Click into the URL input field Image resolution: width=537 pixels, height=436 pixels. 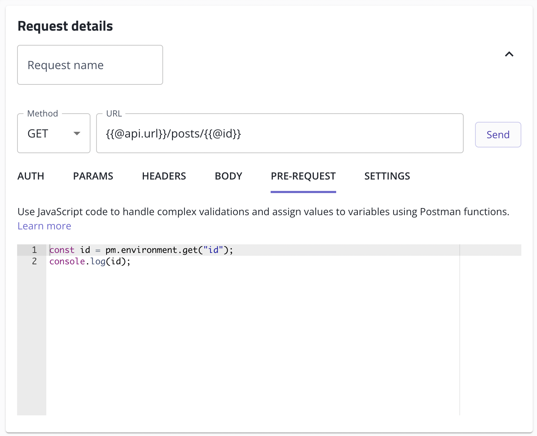[280, 134]
